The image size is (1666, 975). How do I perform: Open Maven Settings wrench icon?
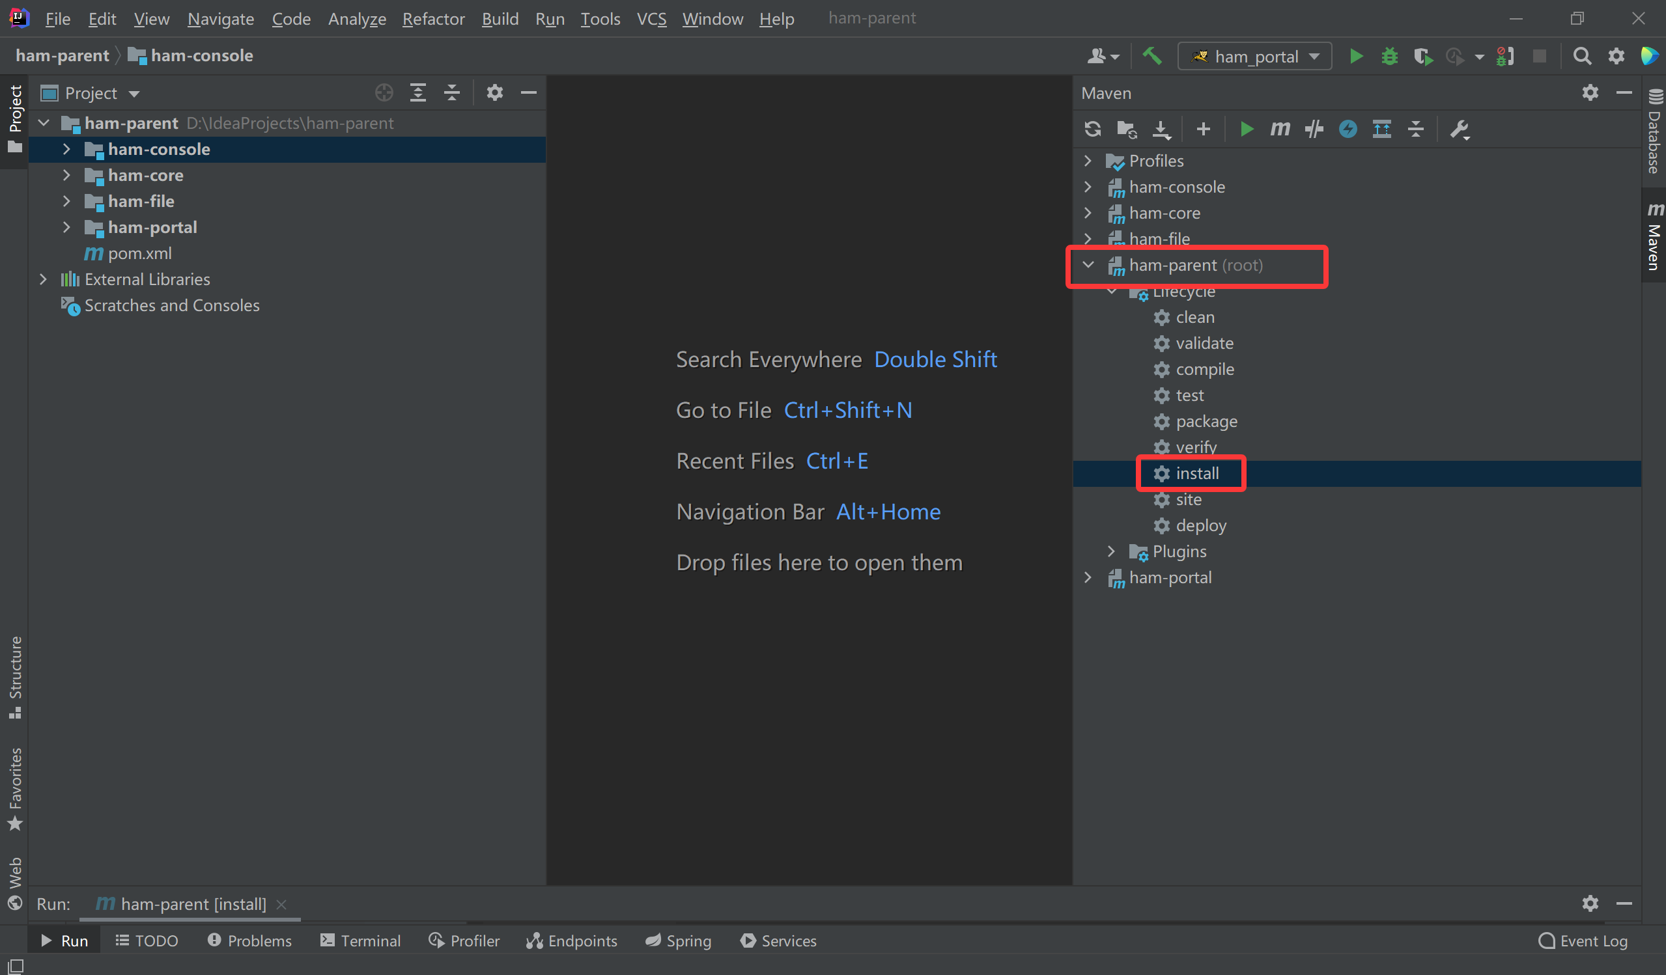click(1460, 129)
